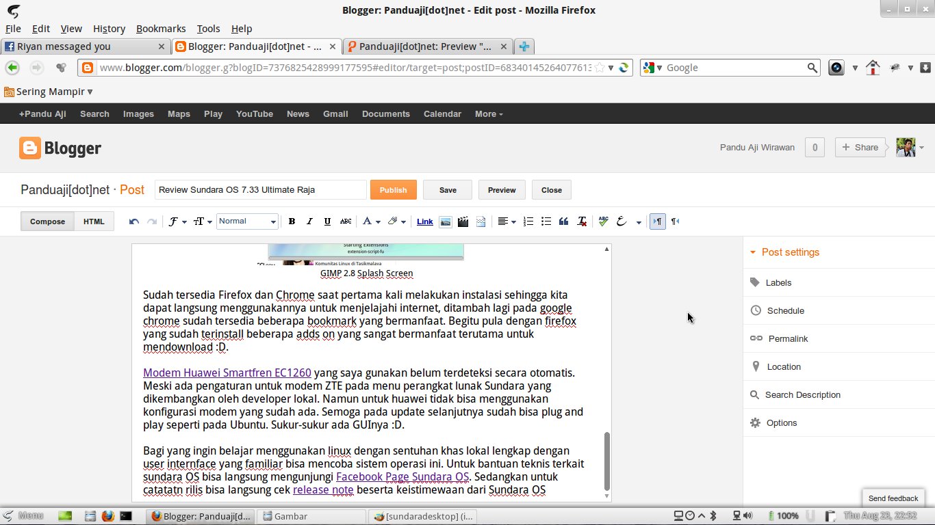Undo the last edit in post editor
The image size is (935, 525).
tap(134, 221)
